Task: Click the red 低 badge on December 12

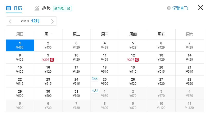Action: coord(137,60)
